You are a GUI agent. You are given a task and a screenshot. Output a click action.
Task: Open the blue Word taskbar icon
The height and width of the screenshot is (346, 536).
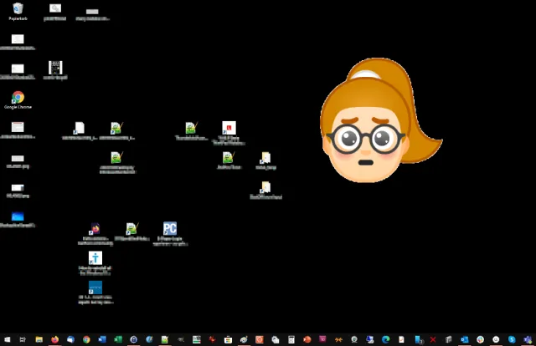coord(102,339)
